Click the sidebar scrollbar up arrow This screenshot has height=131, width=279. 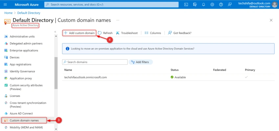point(56,36)
